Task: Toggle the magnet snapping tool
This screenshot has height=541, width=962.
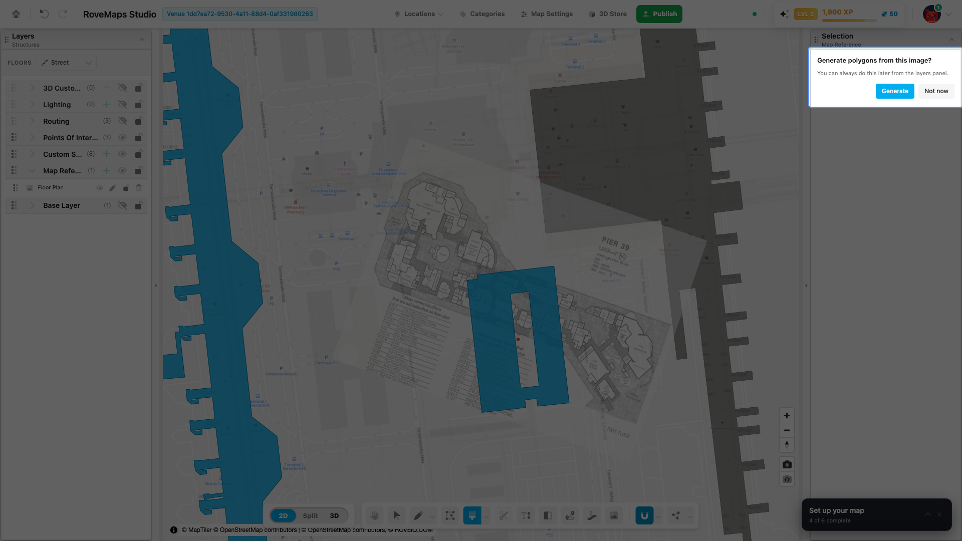Action: (644, 515)
